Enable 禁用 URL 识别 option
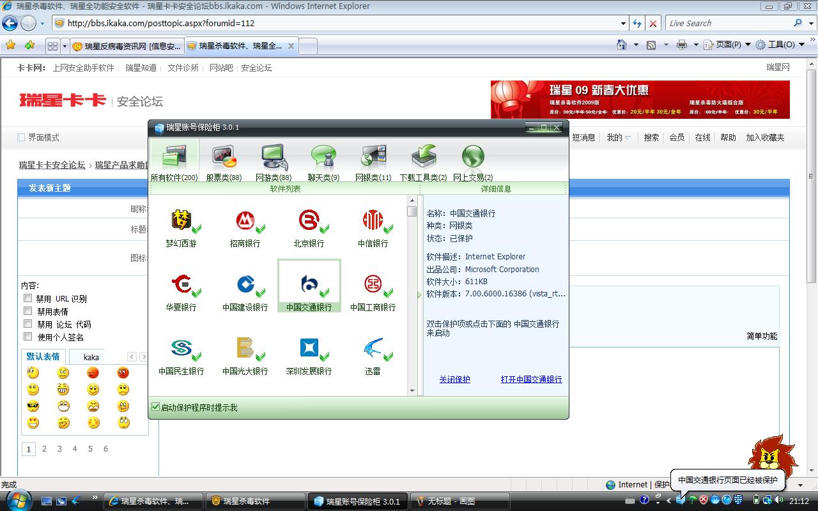 [27, 298]
